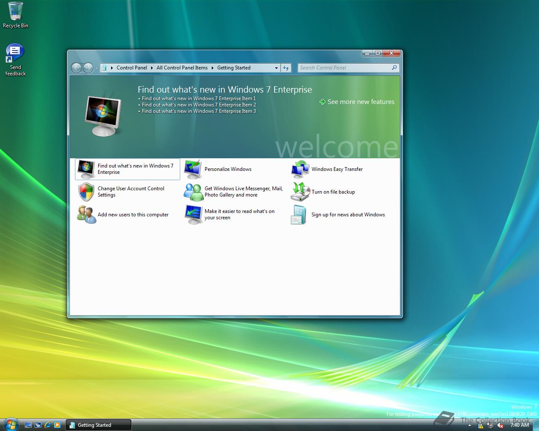Select Sign up for news about Windows
Image resolution: width=539 pixels, height=431 pixels.
click(x=341, y=215)
